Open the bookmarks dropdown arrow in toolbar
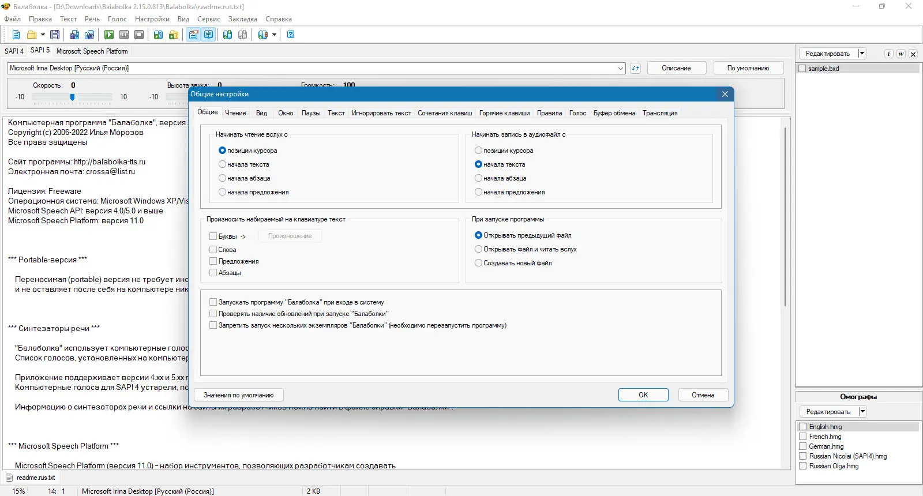923x496 pixels. click(x=274, y=35)
